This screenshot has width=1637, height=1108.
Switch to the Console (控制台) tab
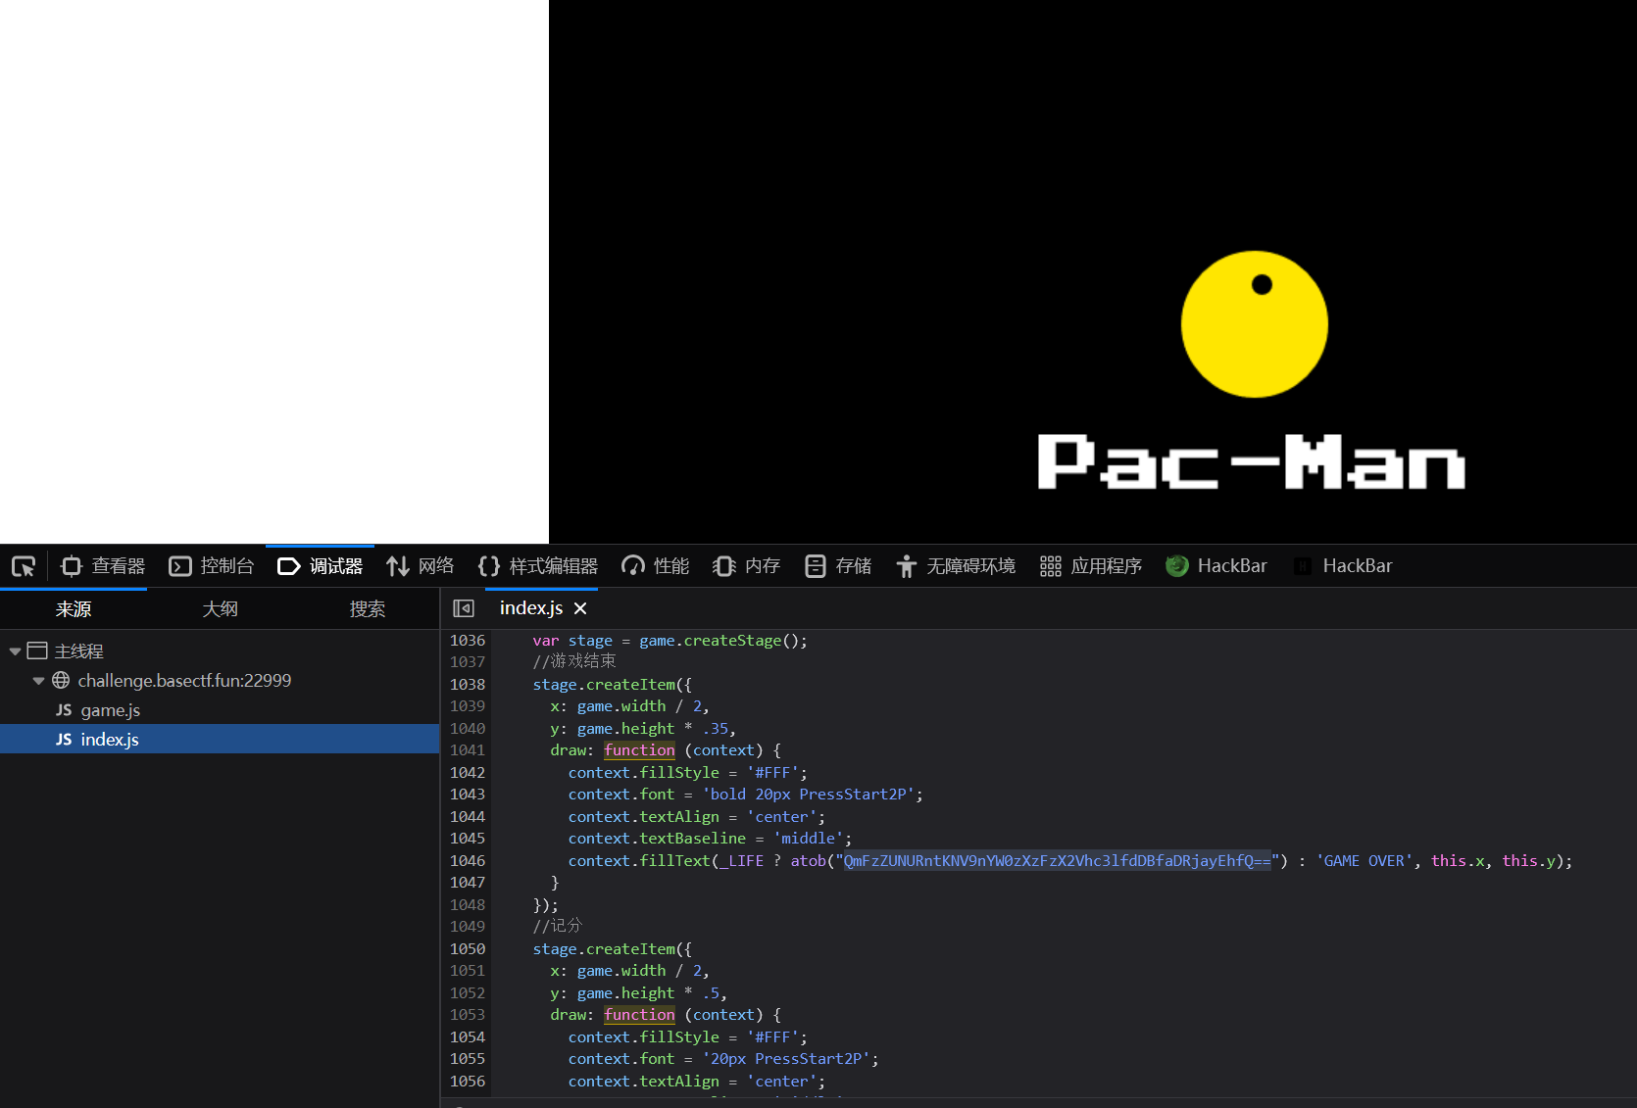211,566
